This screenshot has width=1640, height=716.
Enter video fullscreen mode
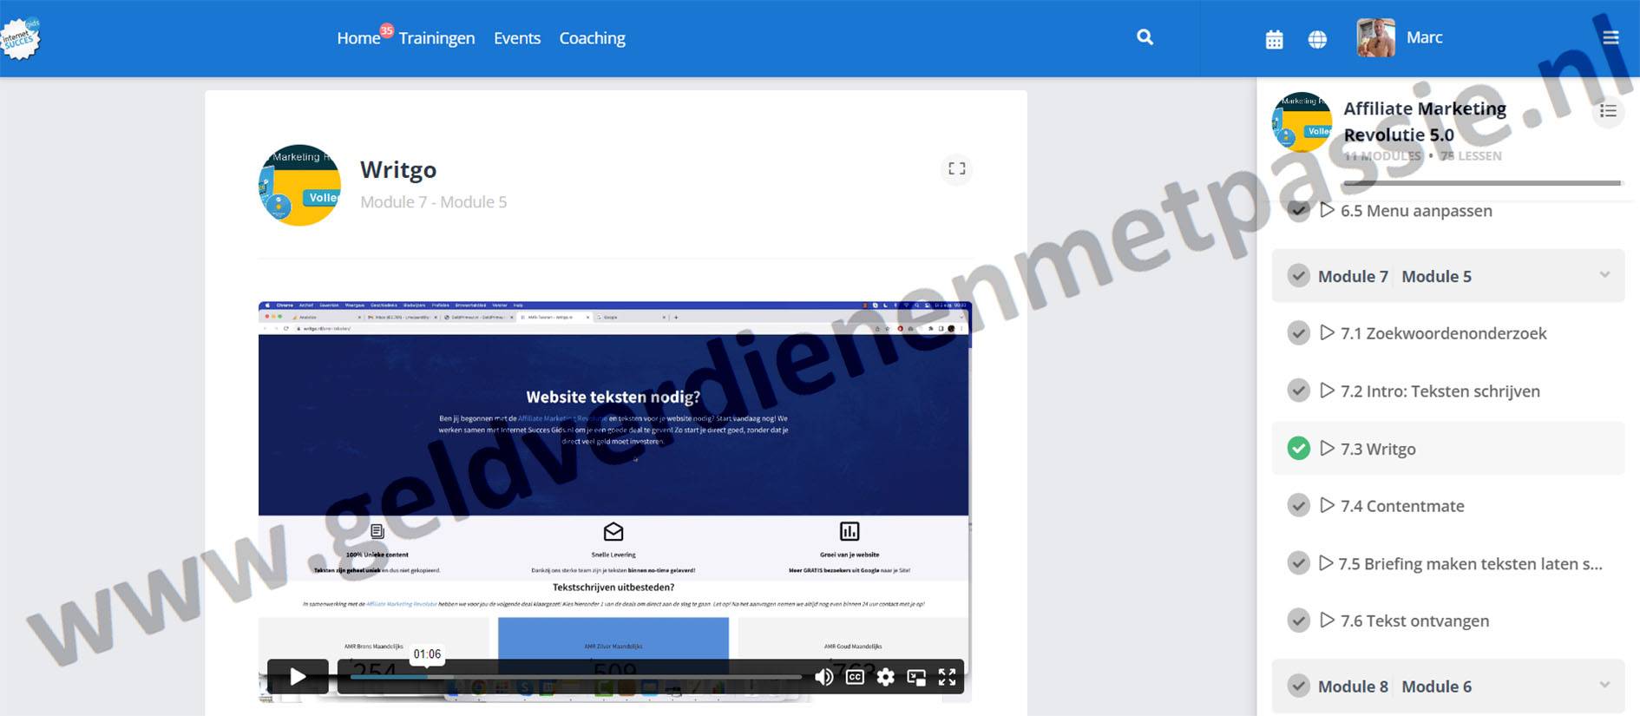pyautogui.click(x=947, y=677)
